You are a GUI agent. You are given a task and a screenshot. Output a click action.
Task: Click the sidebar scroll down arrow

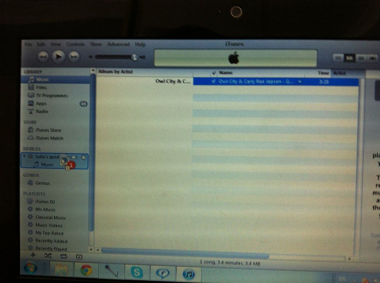(91, 250)
